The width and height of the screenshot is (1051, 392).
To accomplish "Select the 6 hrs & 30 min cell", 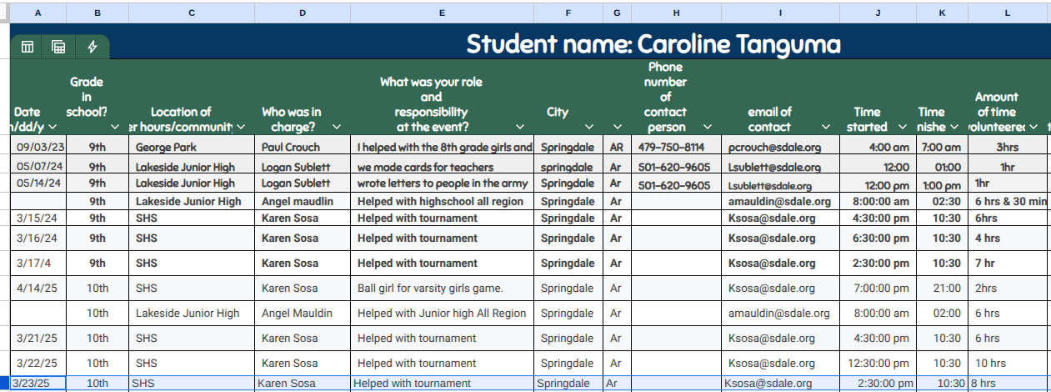I will 1007,201.
